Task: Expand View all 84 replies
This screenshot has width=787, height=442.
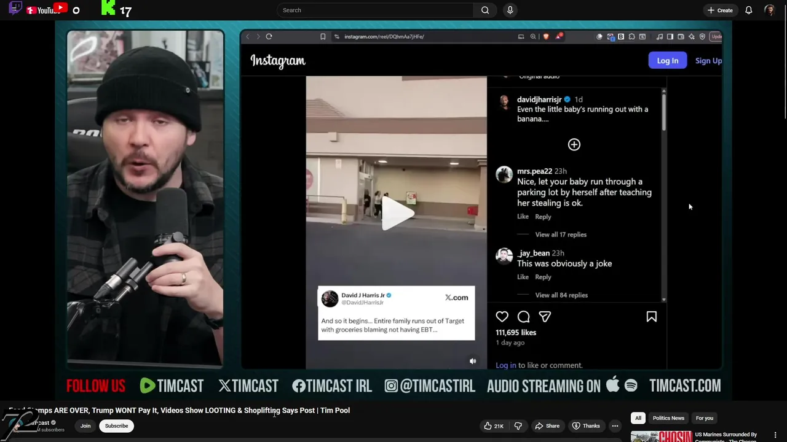Action: click(561, 295)
